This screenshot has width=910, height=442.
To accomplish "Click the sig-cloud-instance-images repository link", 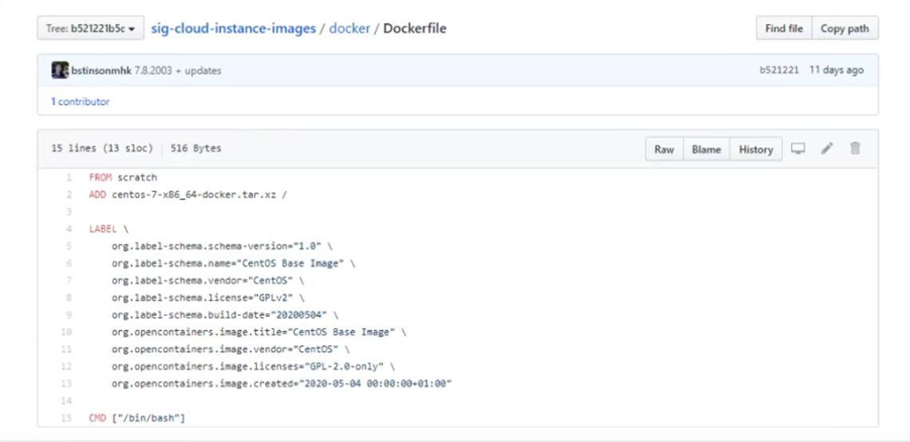I will tap(232, 29).
